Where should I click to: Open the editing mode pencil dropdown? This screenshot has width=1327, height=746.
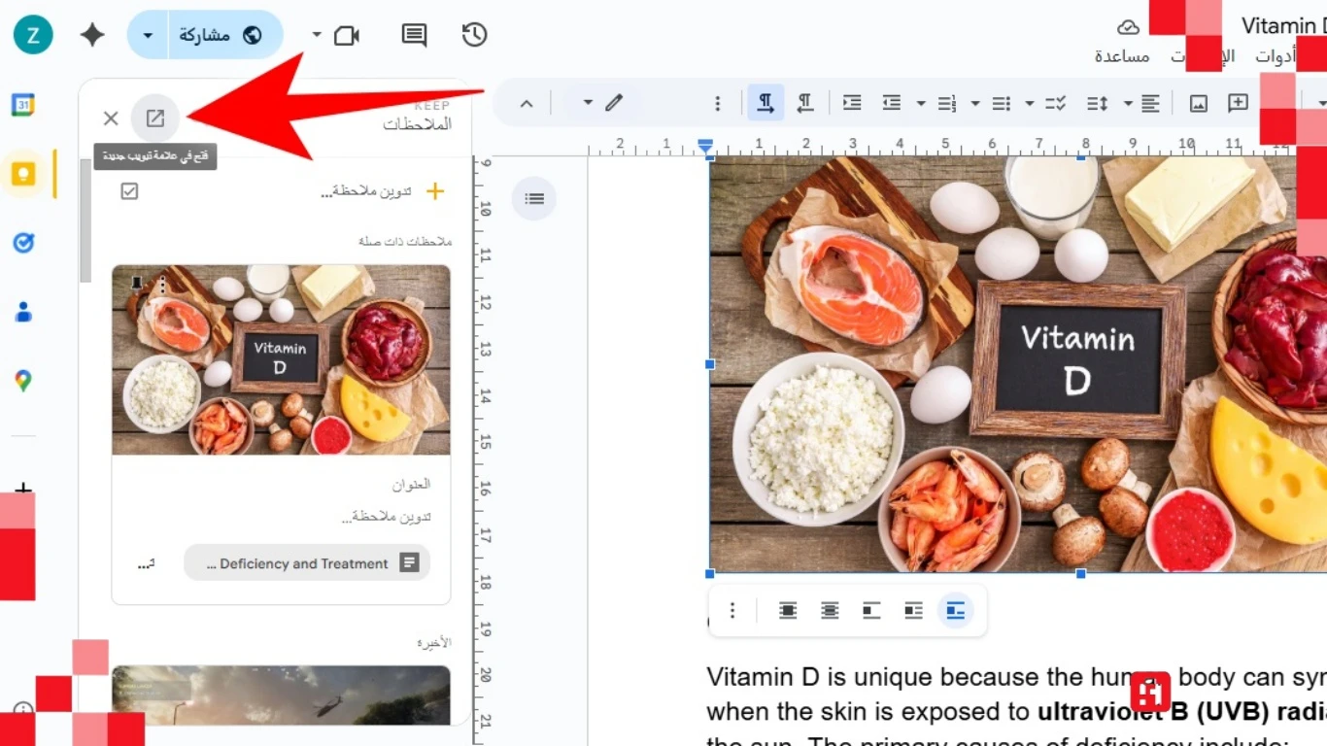(x=602, y=103)
